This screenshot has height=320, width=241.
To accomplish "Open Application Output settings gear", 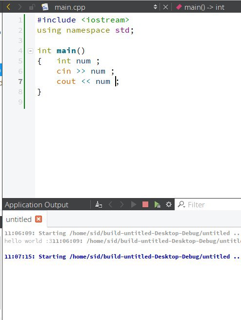I will [x=169, y=204].
